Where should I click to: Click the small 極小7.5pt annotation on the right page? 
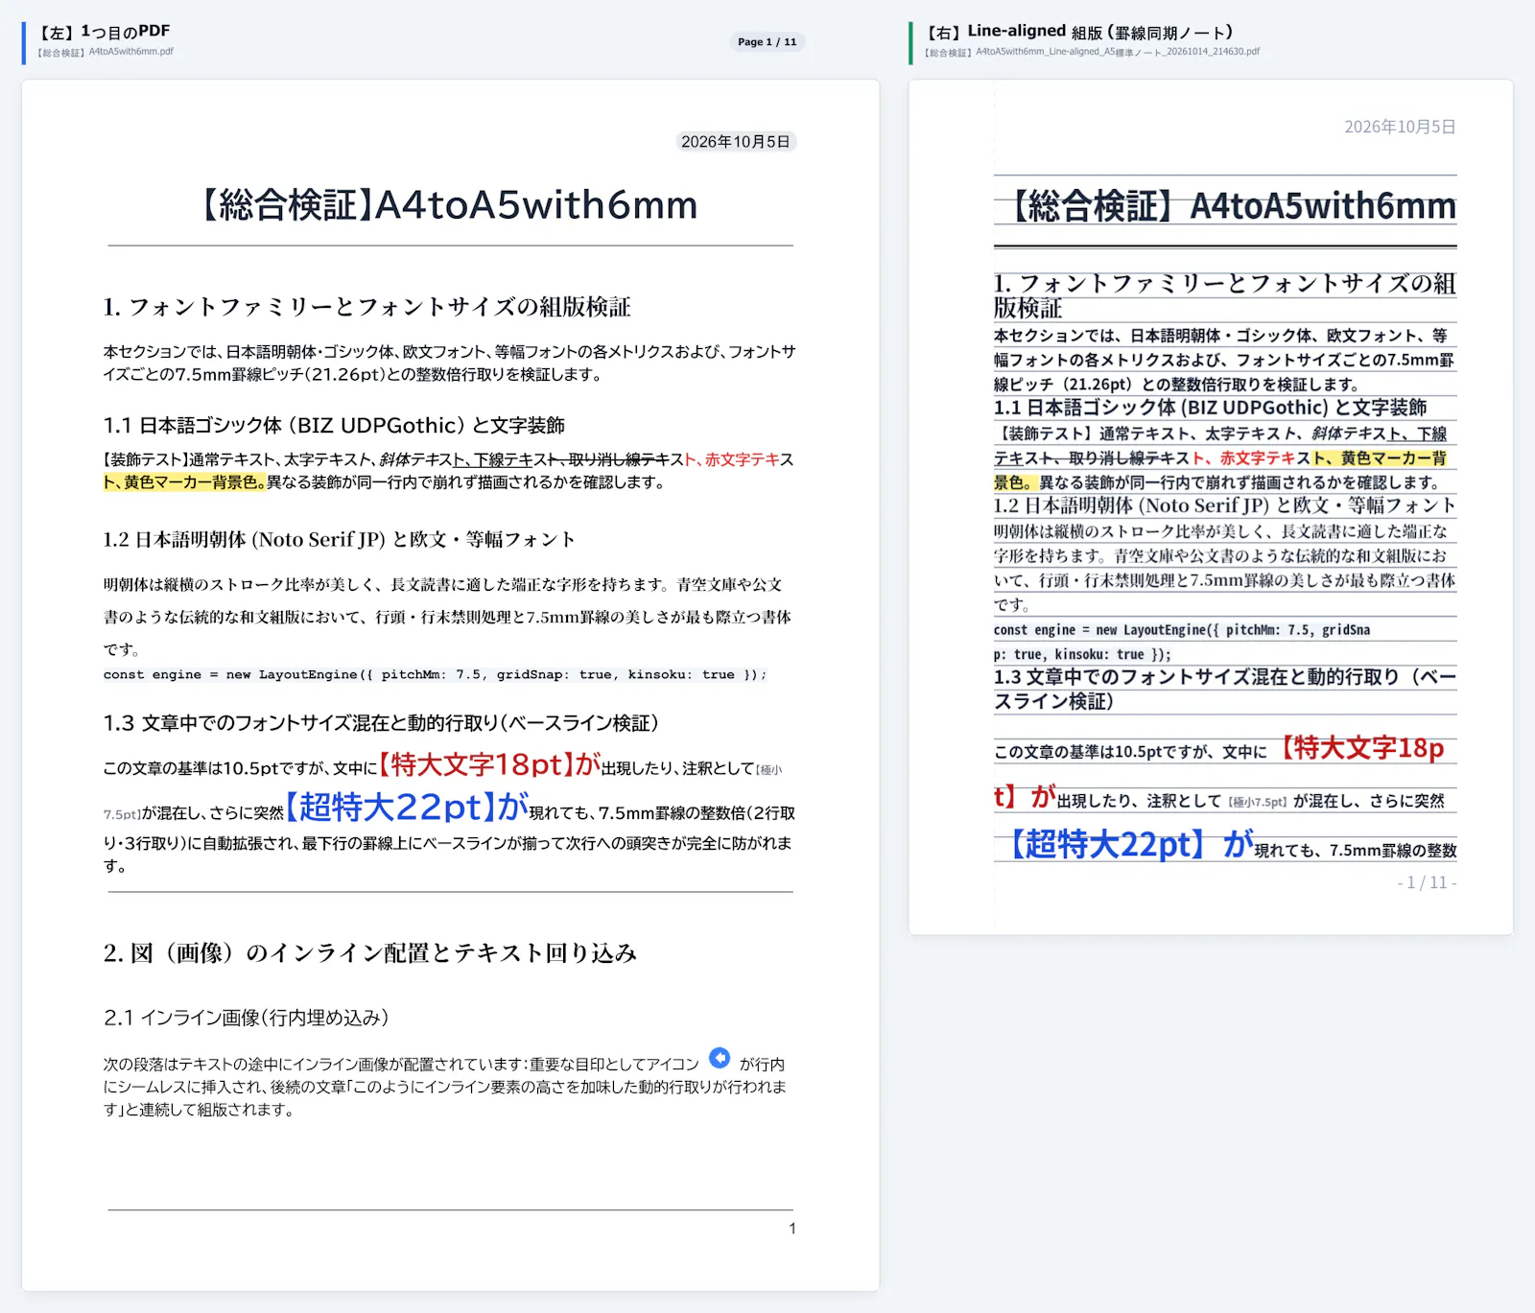(x=1258, y=802)
